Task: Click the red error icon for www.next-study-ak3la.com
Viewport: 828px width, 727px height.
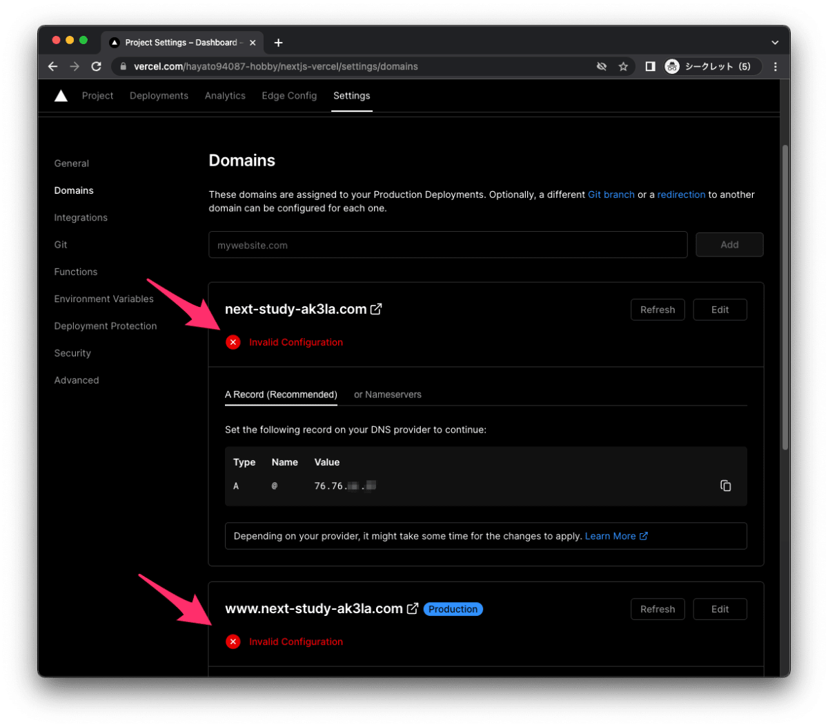Action: [233, 641]
